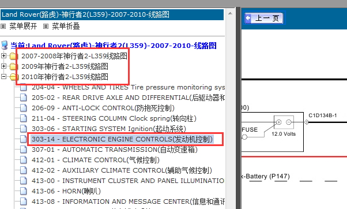Click 菜单展开 to expand all menus
Screen dimensions: 347x209
pos(23,27)
